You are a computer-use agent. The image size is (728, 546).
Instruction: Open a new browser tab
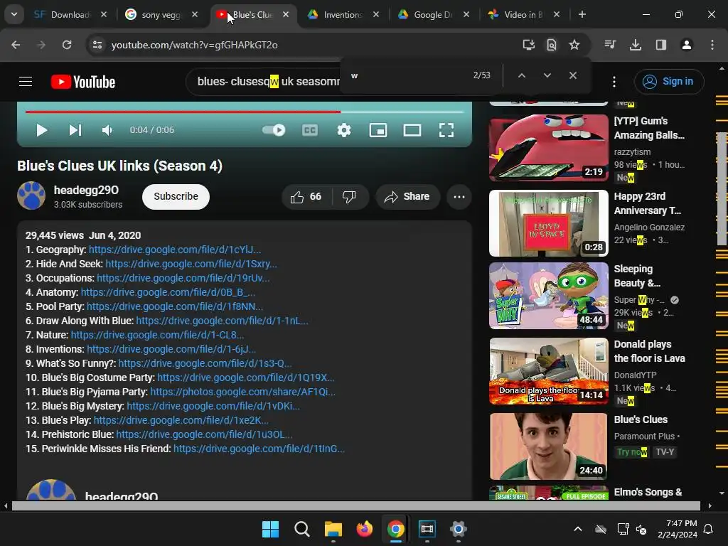[x=582, y=15]
